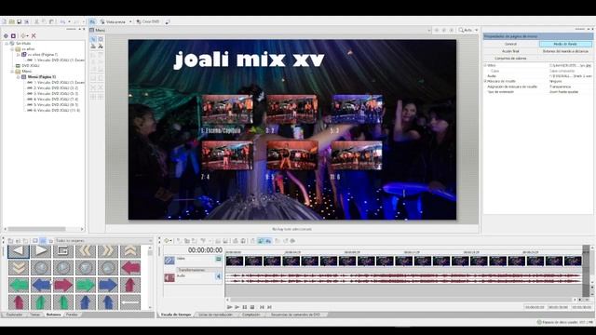This screenshot has height=335, width=596.
Task: Switch to the Temas tab
Action: 35,315
